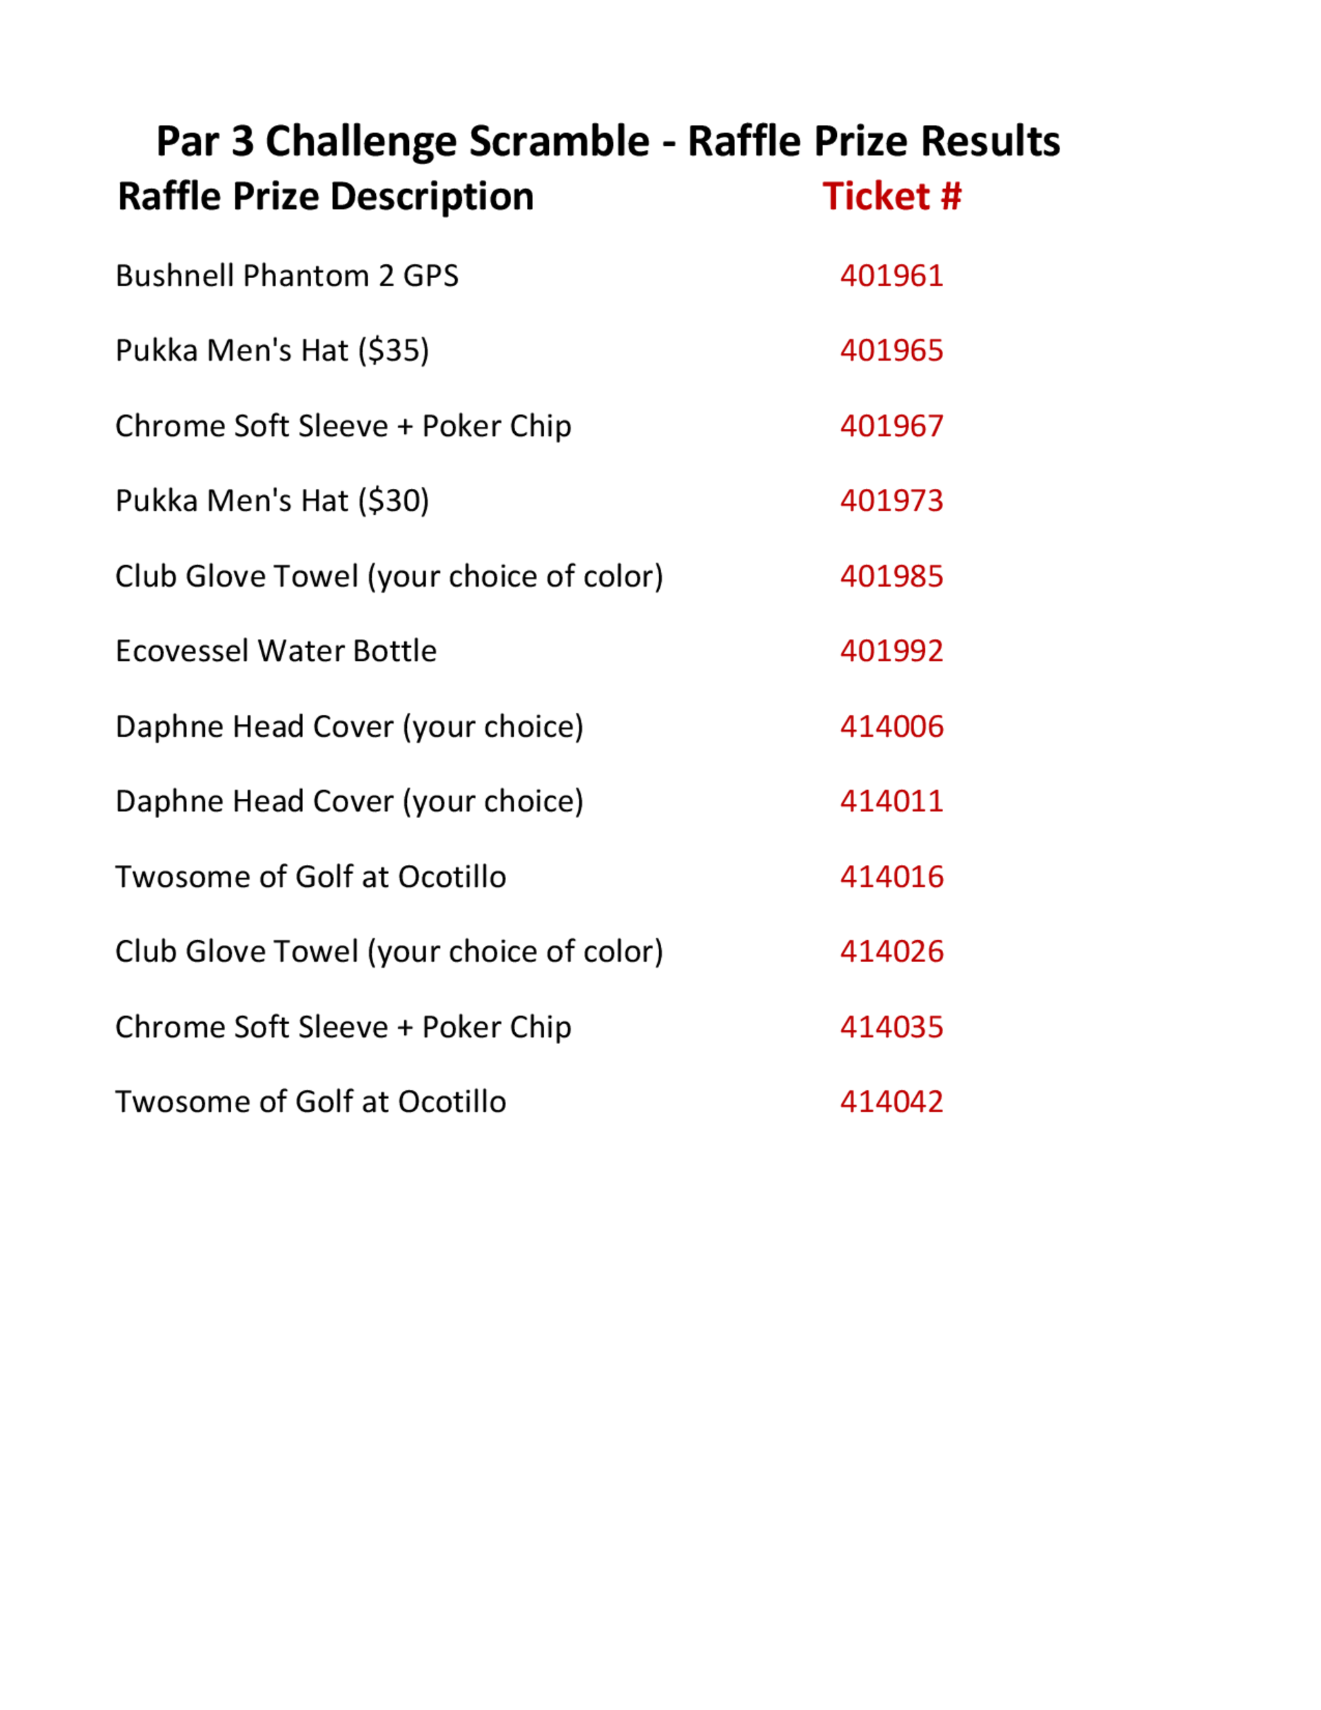This screenshot has width=1321, height=1710.
Task: Click ticket number 401992
Action: click(892, 651)
